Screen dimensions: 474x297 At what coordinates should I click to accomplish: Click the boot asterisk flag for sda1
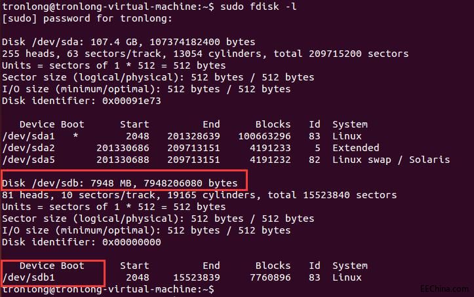[x=75, y=135]
